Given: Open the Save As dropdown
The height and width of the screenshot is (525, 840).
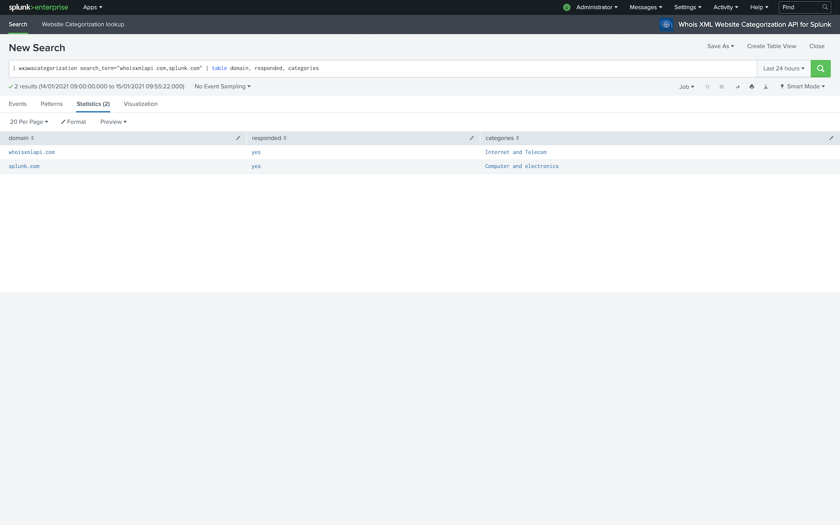Looking at the screenshot, I should pyautogui.click(x=720, y=46).
